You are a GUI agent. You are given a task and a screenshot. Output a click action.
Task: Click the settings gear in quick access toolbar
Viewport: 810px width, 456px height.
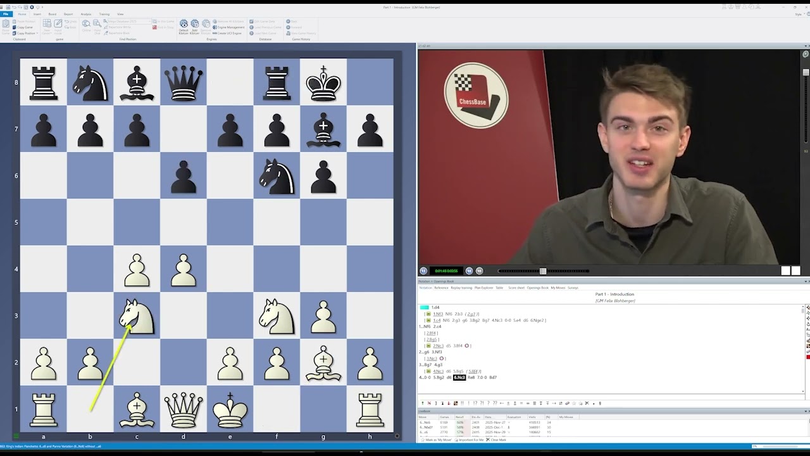pos(32,7)
